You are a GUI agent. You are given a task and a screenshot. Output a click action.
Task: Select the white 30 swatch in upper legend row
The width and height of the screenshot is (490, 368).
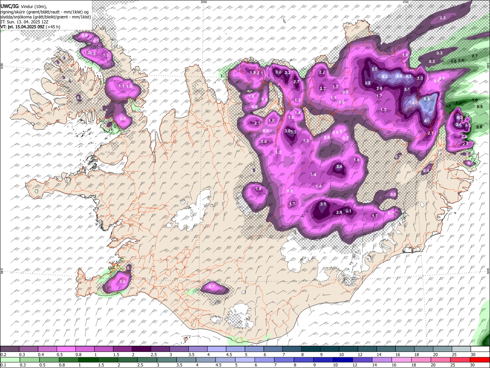(480, 349)
